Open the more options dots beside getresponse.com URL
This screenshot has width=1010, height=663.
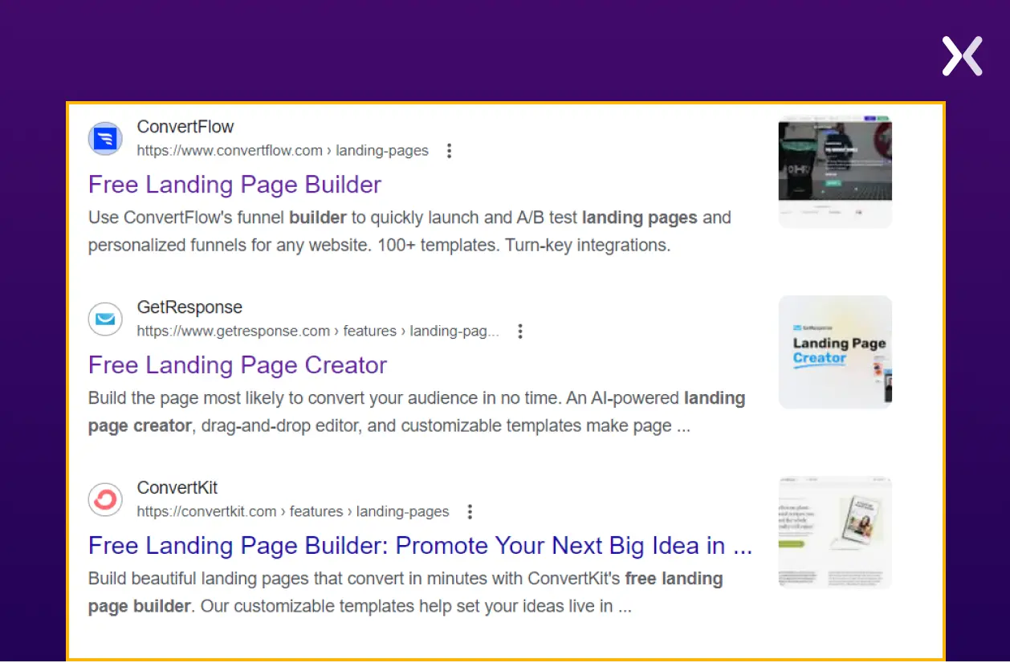(x=520, y=331)
